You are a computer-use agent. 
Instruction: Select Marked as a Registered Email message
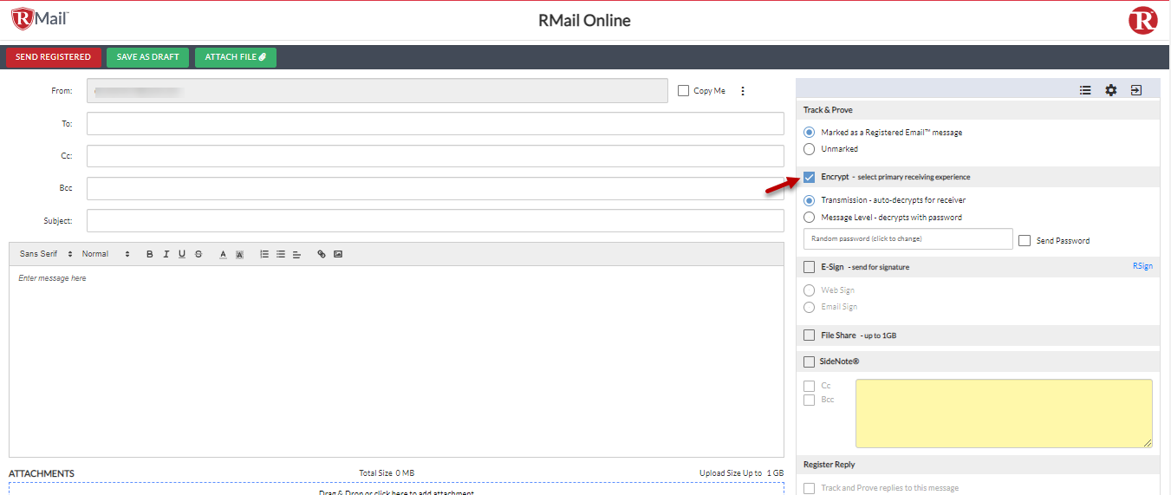click(x=810, y=133)
